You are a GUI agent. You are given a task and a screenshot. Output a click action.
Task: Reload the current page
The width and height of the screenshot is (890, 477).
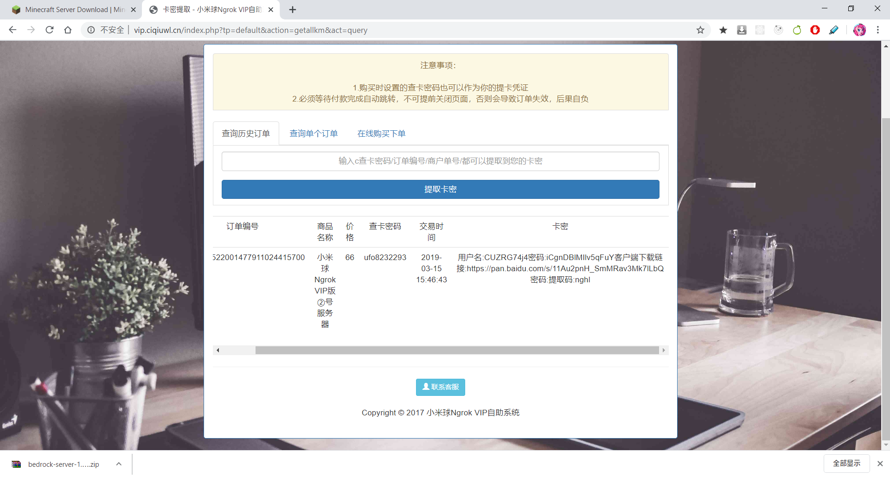tap(50, 30)
